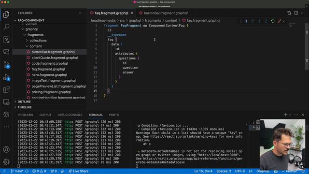Click Ln 15, Col 4 cursor position indicator

coord(203,171)
